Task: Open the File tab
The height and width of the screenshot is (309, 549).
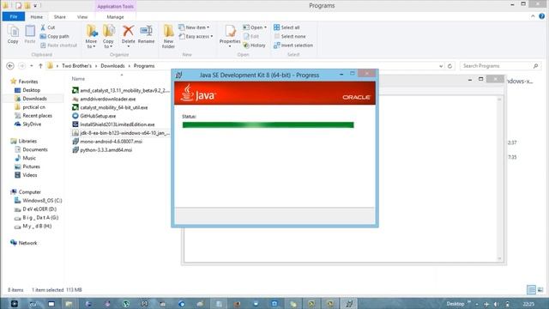Action: point(14,17)
